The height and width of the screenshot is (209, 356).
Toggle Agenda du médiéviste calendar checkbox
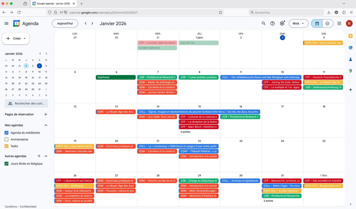pos(7,133)
